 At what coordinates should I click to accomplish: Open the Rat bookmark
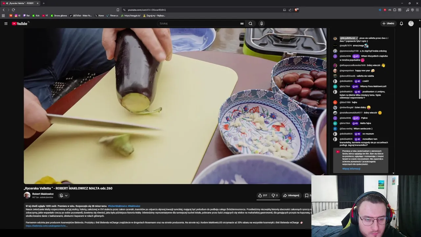(26, 15)
